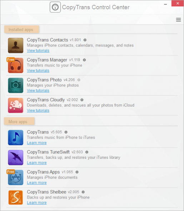
Task: Open the CopyTrans Manager headphones icon
Action: point(16,65)
